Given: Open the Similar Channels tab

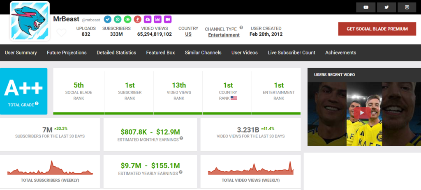Looking at the screenshot, I should [203, 53].
